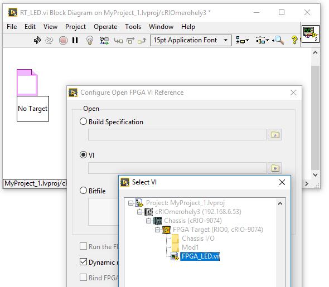Select the Mod1 tree item
The height and width of the screenshot is (287, 329).
190,247
